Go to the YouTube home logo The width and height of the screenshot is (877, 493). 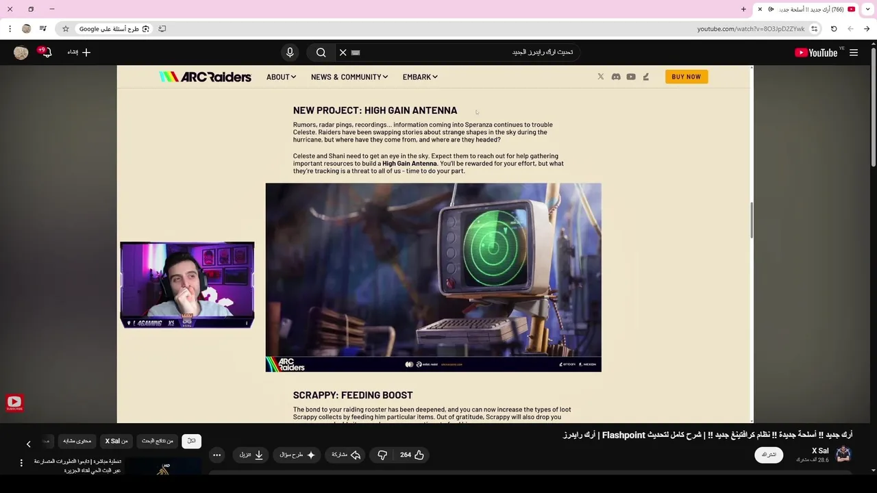pyautogui.click(x=816, y=53)
